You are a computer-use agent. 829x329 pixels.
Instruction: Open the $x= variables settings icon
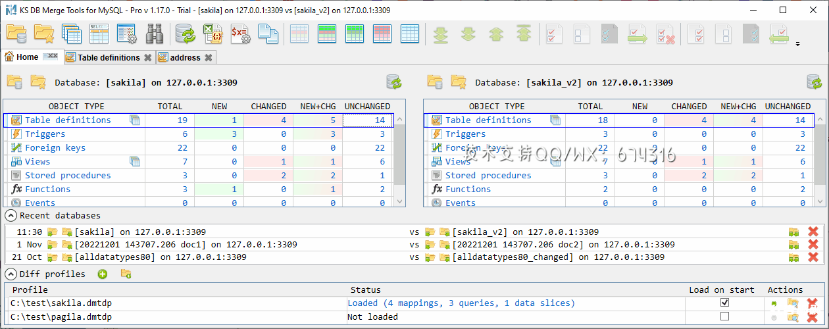(x=241, y=33)
